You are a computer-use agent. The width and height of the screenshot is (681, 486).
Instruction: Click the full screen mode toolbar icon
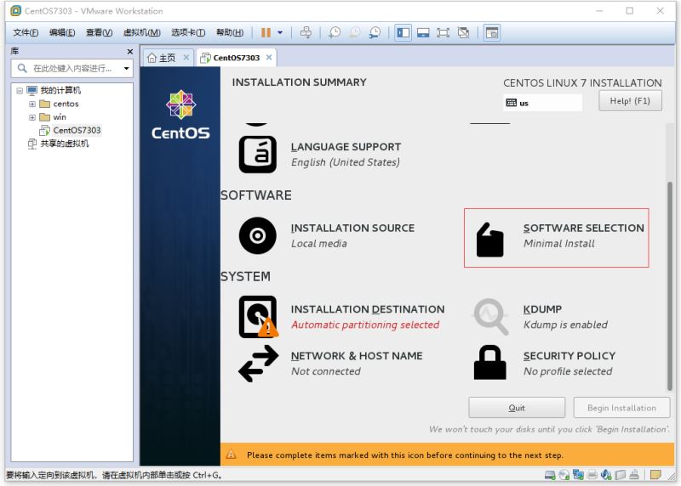coord(443,32)
